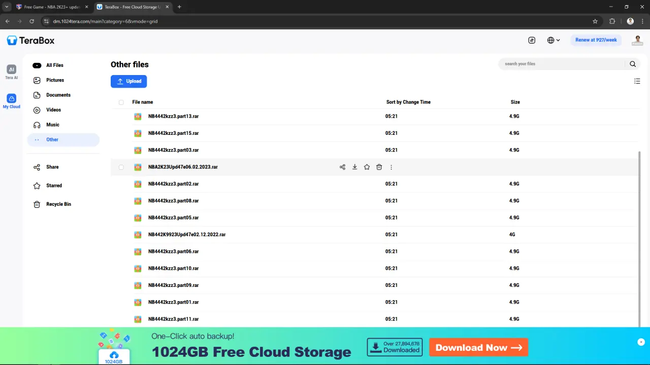Toggle the select-all checkbox in the header
This screenshot has width=650, height=365.
click(121, 102)
